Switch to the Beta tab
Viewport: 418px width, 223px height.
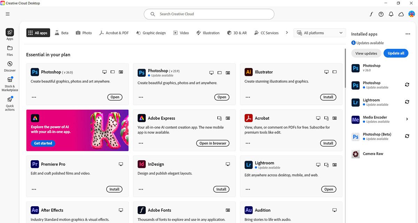(61, 33)
